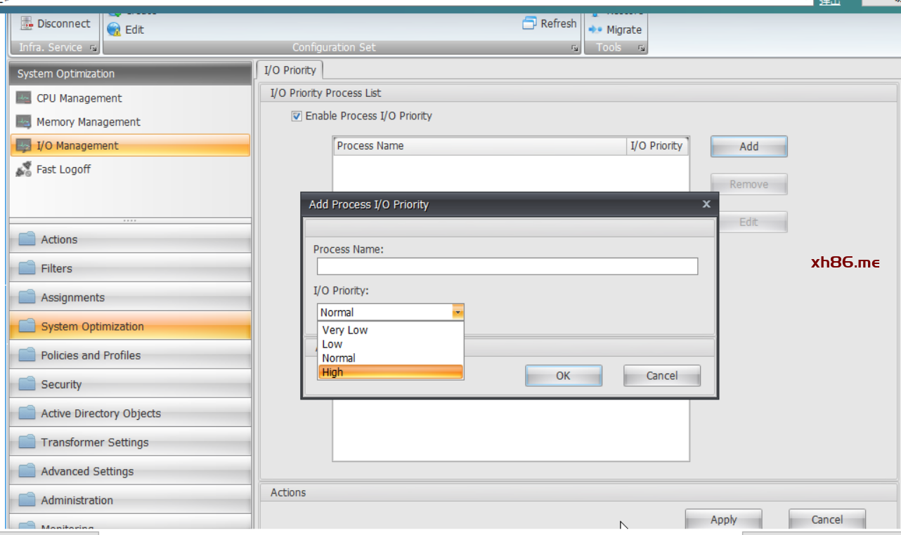Click the Migrate tool icon
Viewport: 901px width, 535px height.
(595, 29)
